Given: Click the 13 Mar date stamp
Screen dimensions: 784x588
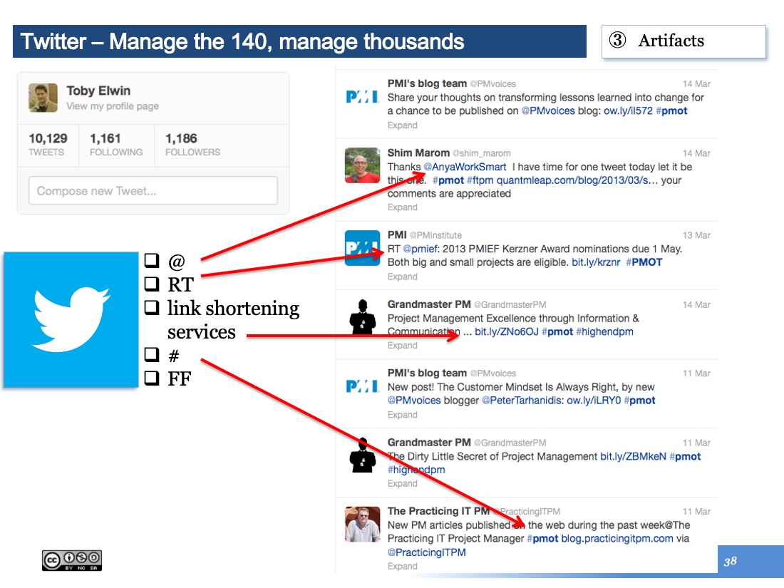Looking at the screenshot, I should (x=696, y=235).
